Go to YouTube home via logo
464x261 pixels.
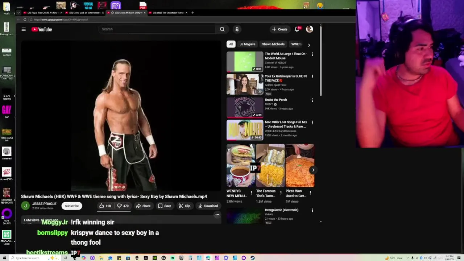click(x=42, y=29)
